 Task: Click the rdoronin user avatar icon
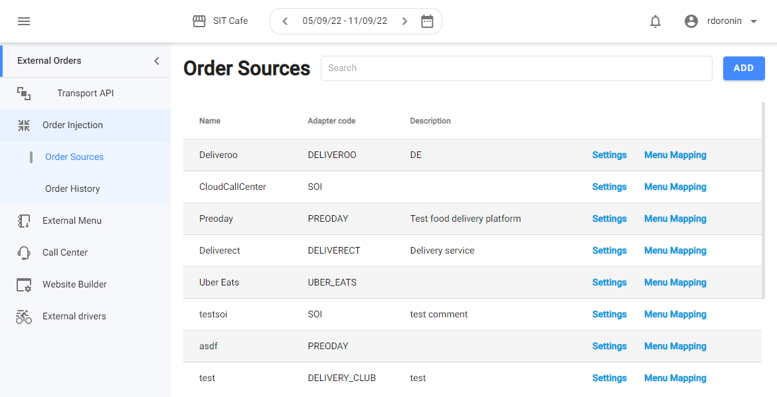[x=691, y=21]
